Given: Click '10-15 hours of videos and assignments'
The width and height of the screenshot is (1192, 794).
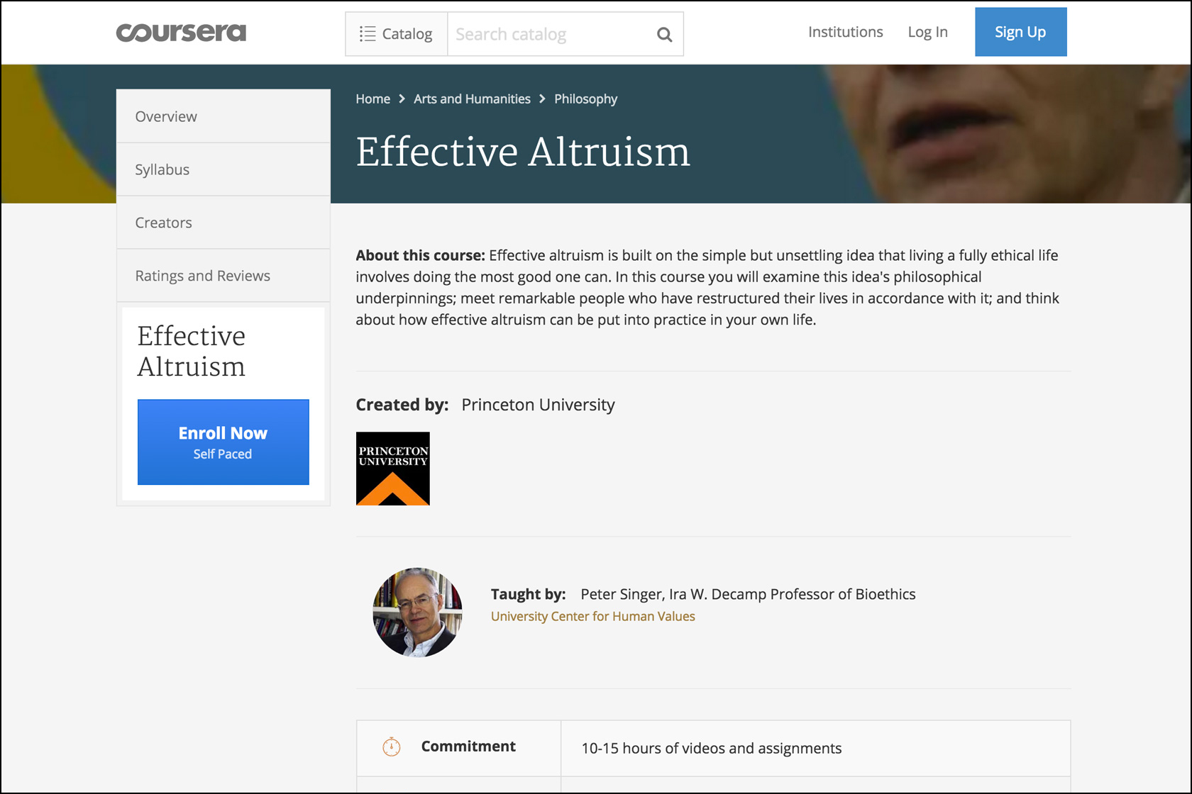Looking at the screenshot, I should coord(712,749).
